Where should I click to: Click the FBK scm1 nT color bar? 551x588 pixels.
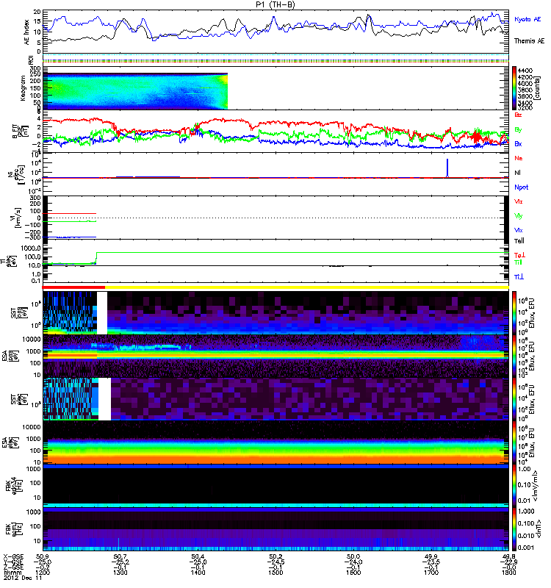(x=514, y=529)
